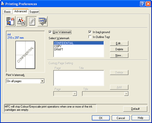152x123 pixels.
Task: Enable the In Outline Text checkbox
Action: 90,37
